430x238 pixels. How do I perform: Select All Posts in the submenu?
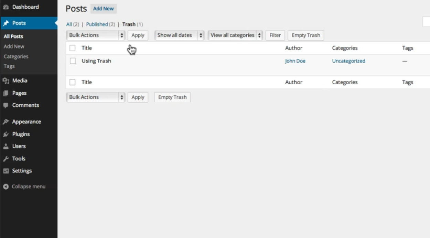[x=13, y=36]
